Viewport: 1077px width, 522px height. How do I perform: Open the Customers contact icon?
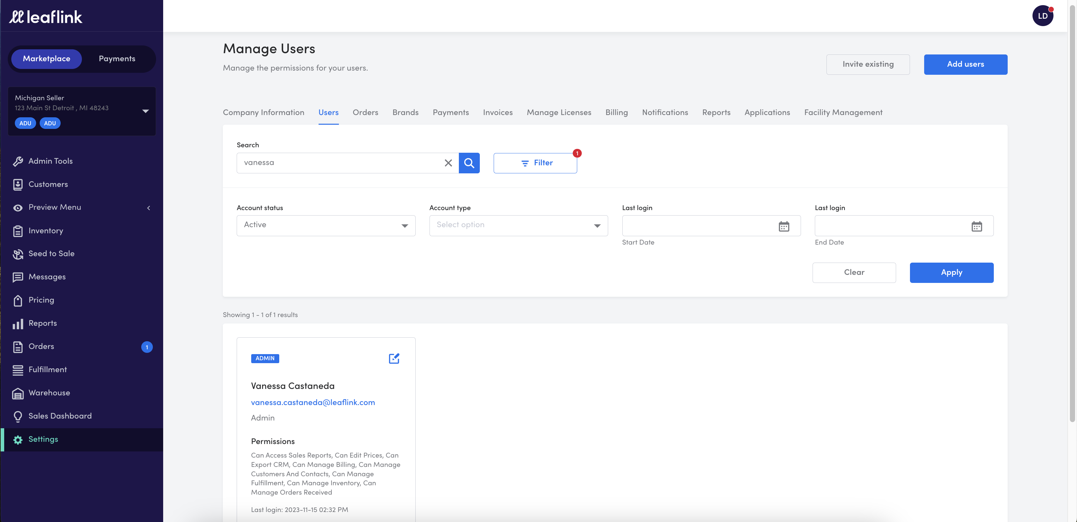tap(17, 184)
